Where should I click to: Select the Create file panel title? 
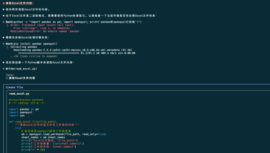pyautogui.click(x=14, y=87)
